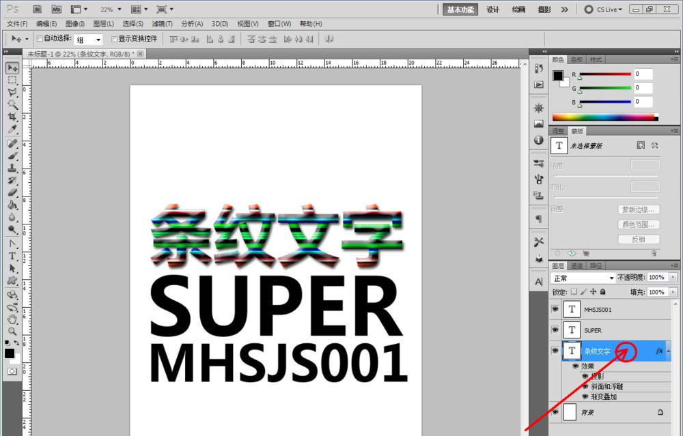Enable the 自动选择 checkbox
The width and height of the screenshot is (683, 436).
click(x=40, y=39)
